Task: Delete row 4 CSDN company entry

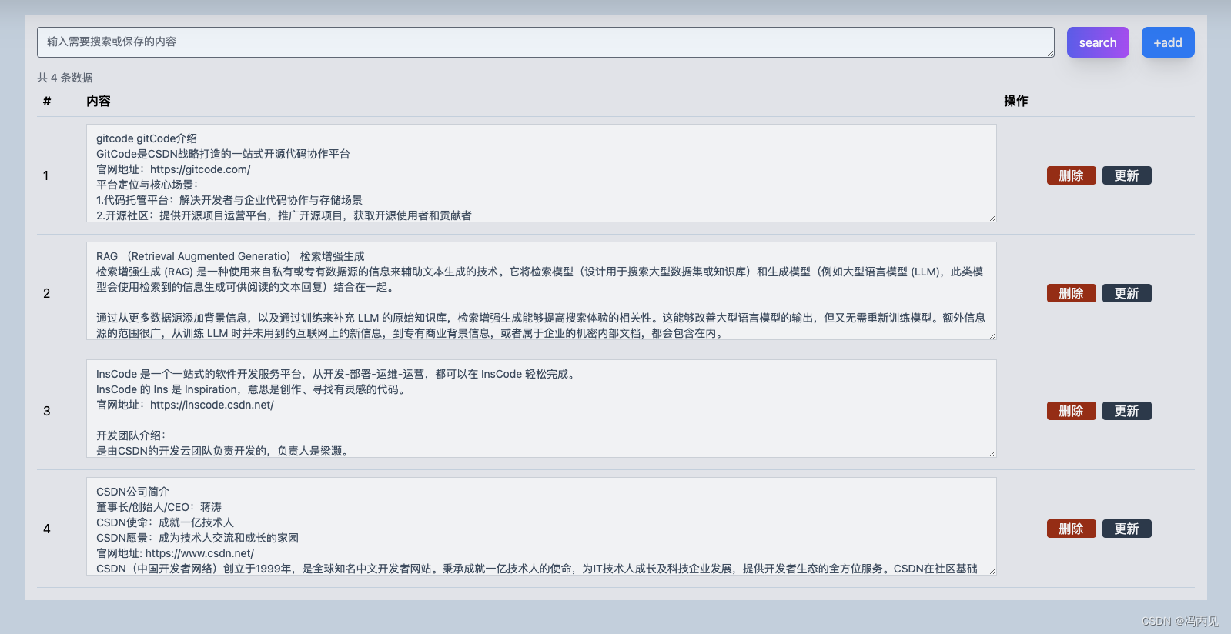Action: [x=1071, y=529]
